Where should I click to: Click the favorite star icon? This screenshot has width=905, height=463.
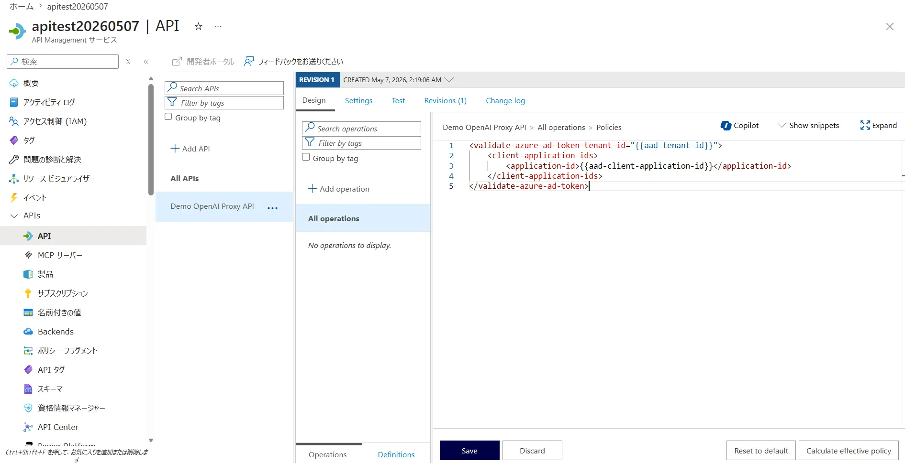coord(198,27)
